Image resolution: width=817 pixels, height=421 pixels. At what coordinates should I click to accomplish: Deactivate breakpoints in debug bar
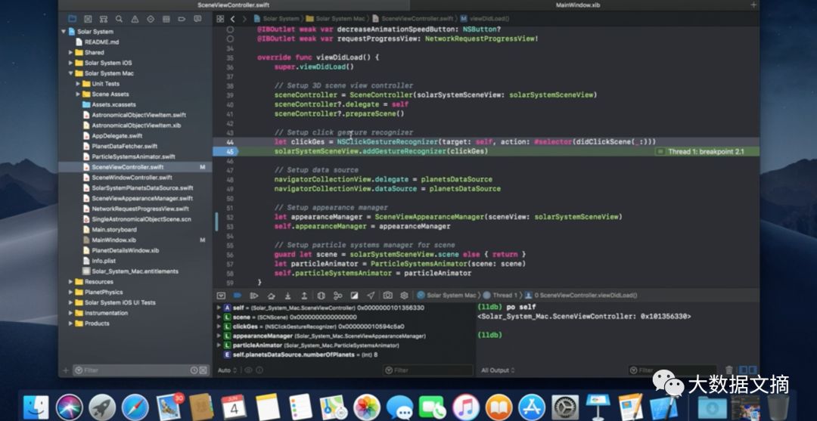[237, 295]
